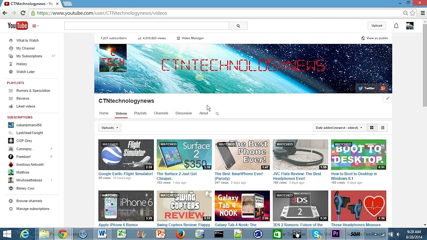Open the Rumors & Speculation playlist

pyautogui.click(x=33, y=91)
